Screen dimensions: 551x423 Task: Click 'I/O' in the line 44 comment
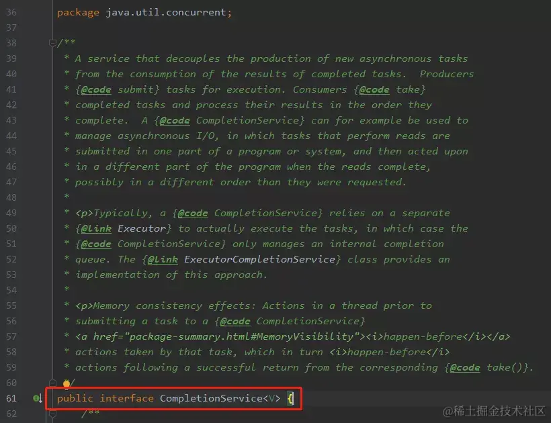205,136
